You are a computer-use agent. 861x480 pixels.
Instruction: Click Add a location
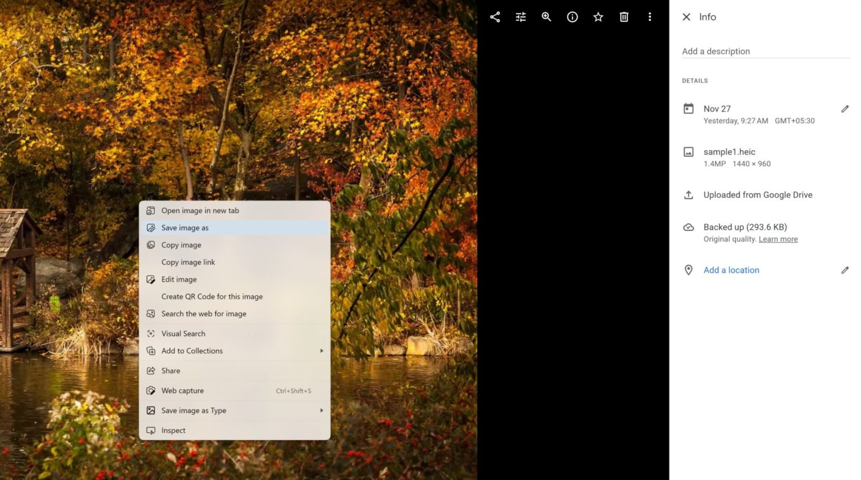(731, 270)
